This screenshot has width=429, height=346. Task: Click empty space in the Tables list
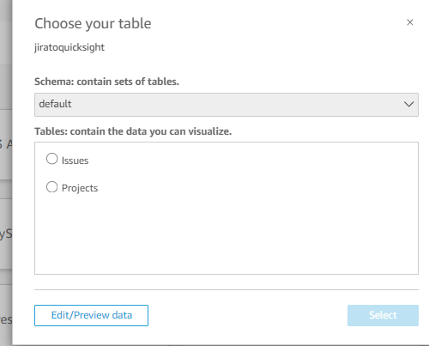click(x=227, y=234)
